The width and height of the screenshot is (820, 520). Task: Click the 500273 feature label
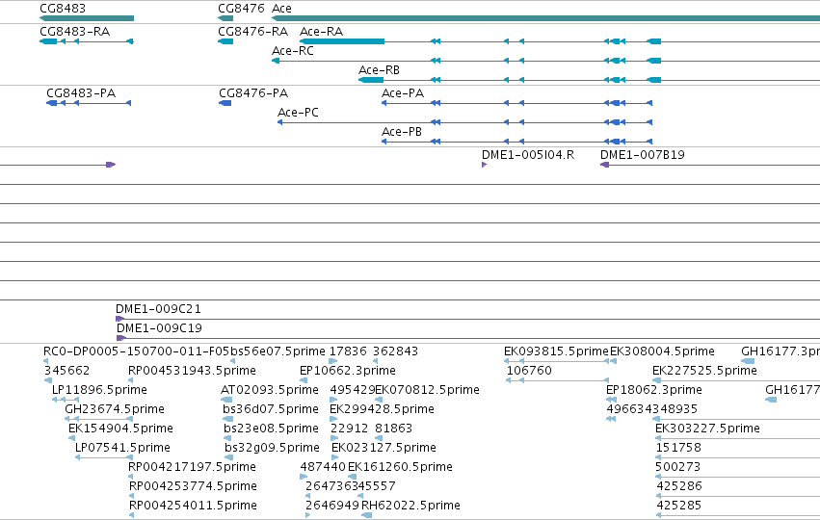678,467
